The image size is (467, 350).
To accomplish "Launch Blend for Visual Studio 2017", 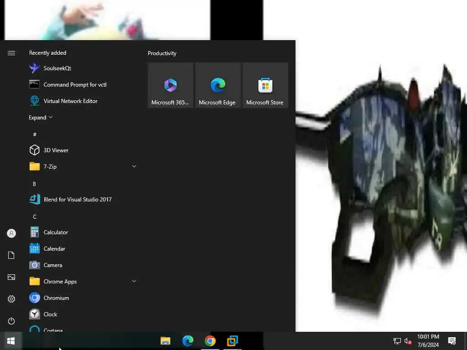I will [83, 200].
